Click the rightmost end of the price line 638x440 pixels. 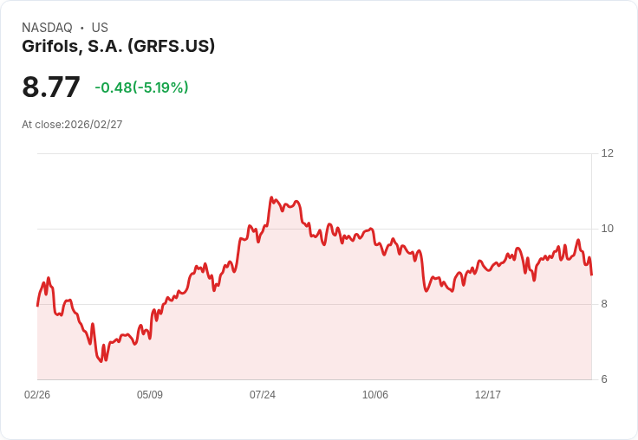[591, 275]
